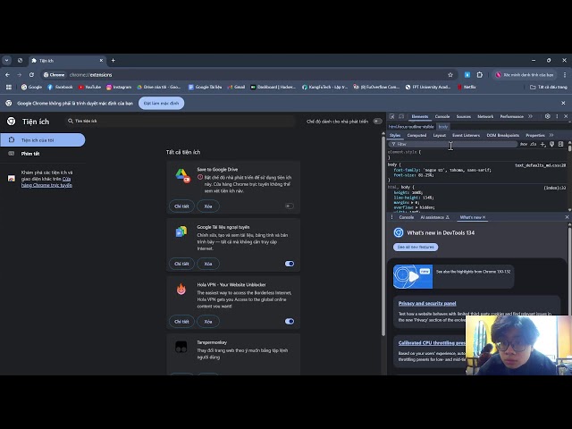This screenshot has height=429, width=572.
Task: Click the Hola VPN flame icon
Action: pos(181,290)
